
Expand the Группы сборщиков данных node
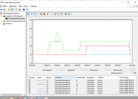coord(1,21)
